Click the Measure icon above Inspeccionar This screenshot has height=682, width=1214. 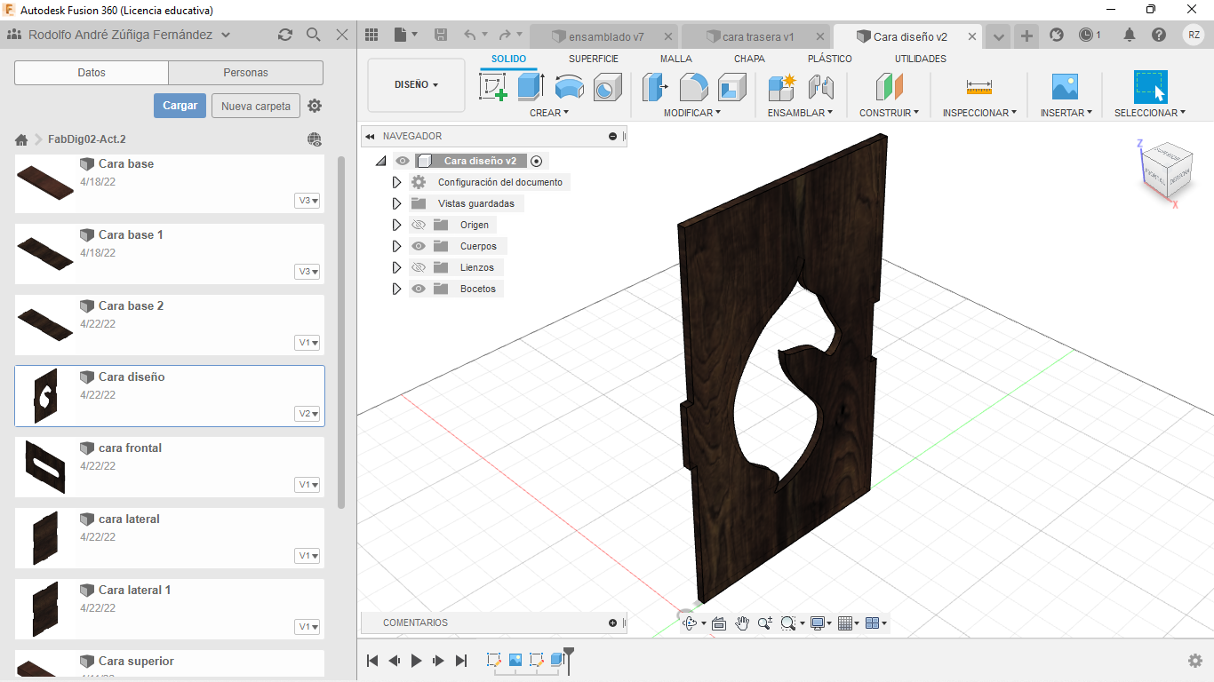coord(978,87)
